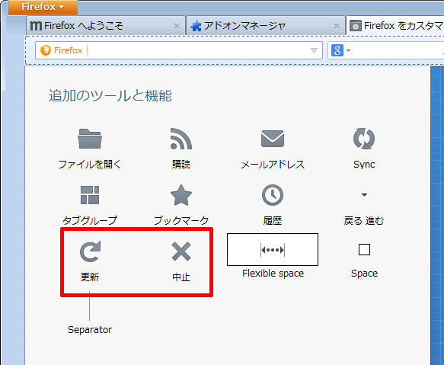The height and width of the screenshot is (365, 444).
Task: Expand the URL bar history dropdown arrow
Action: point(314,50)
